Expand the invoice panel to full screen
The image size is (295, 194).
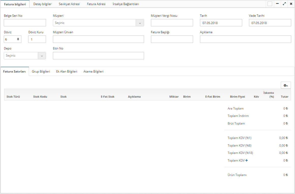coord(284,4)
